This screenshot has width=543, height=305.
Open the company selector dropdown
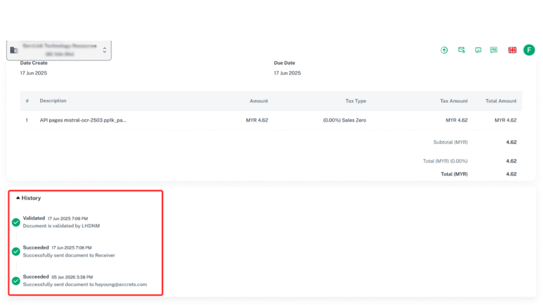tap(105, 49)
